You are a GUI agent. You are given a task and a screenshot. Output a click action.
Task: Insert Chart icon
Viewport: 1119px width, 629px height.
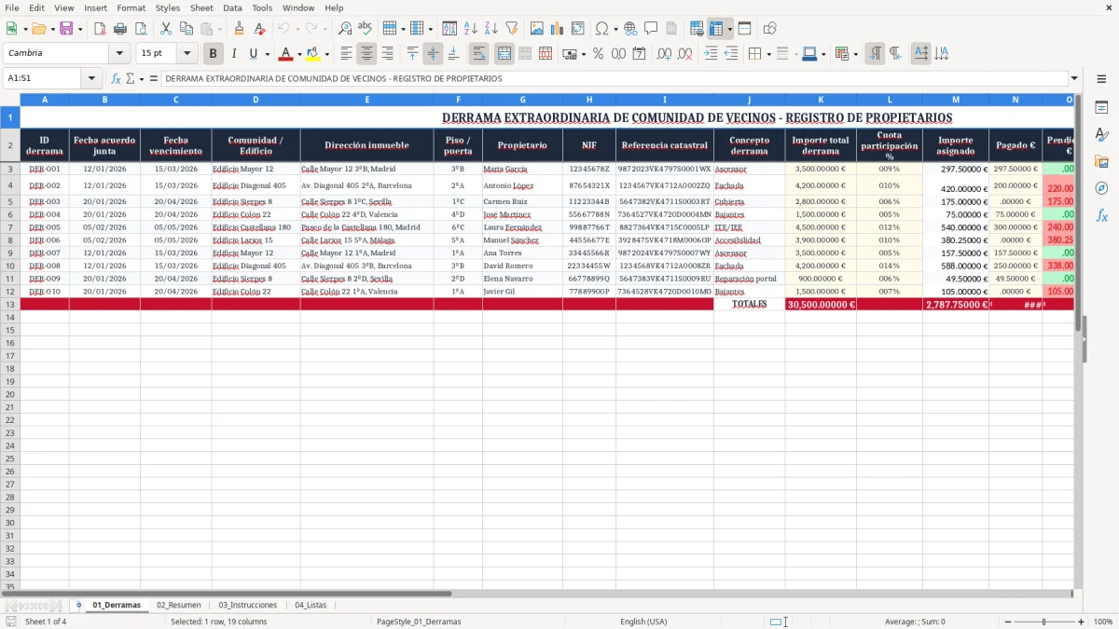coord(558,29)
